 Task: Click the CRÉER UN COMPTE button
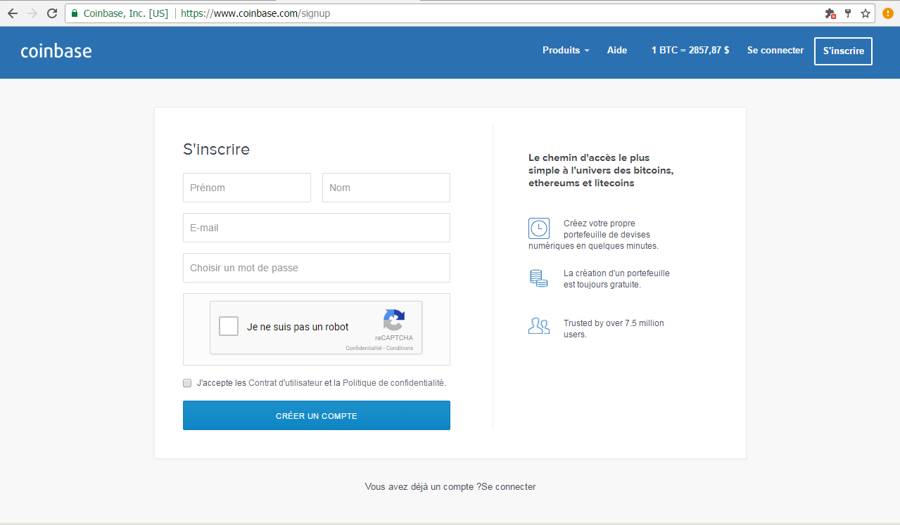[x=317, y=415]
